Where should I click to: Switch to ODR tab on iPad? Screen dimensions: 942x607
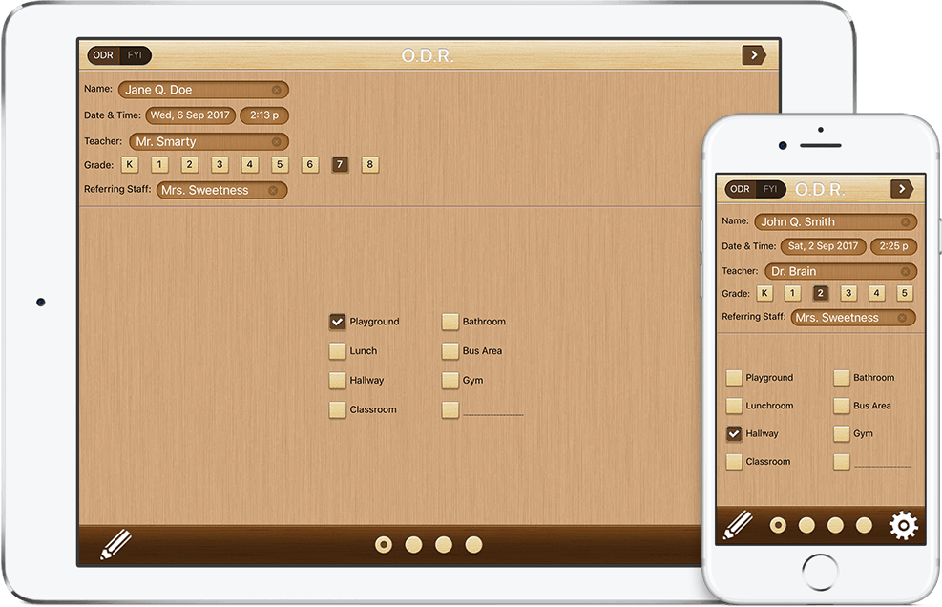(x=103, y=55)
